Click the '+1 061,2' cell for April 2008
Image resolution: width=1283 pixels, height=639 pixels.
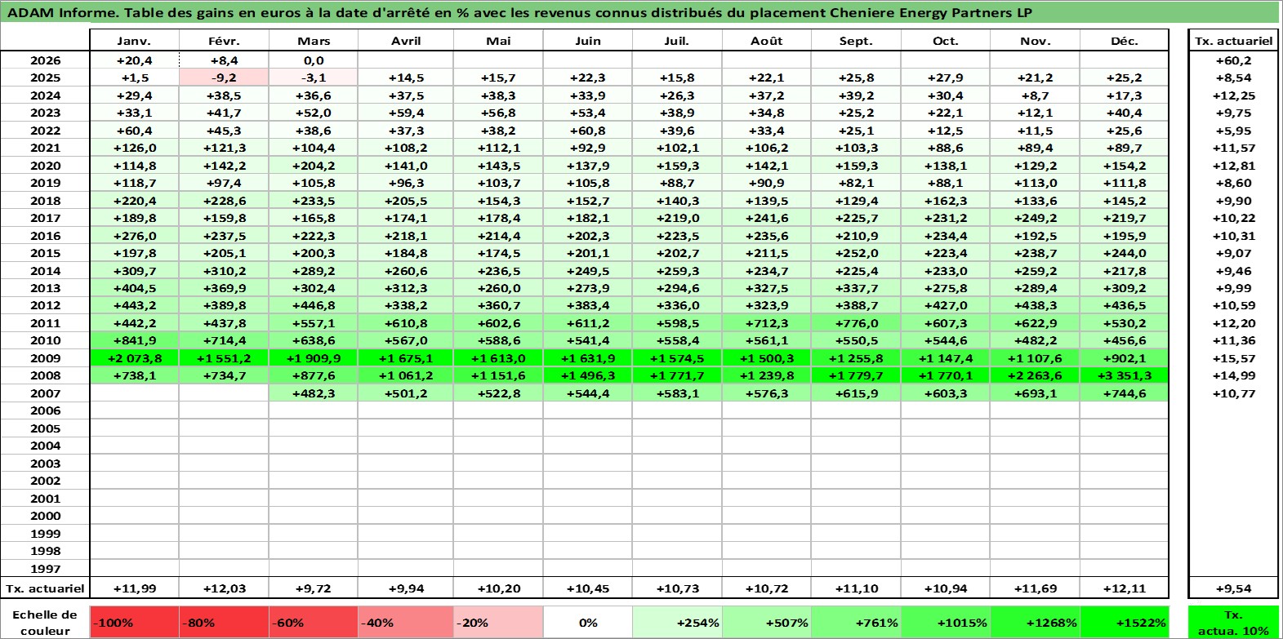pyautogui.click(x=406, y=375)
